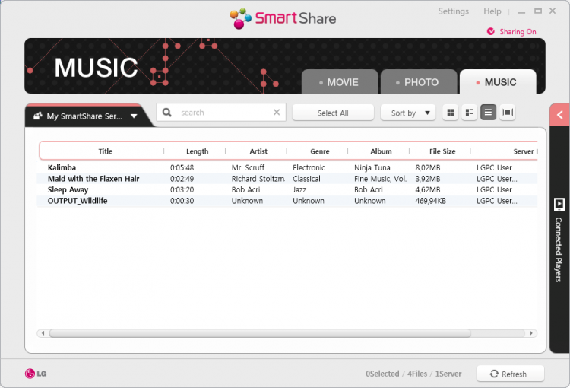Click the horizontal scrollbar of the list
Viewport: 570px width, 388px height.
click(x=258, y=333)
